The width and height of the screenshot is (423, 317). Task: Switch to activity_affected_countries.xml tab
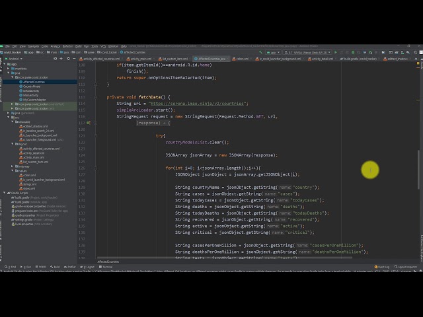pyautogui.click(x=100, y=59)
